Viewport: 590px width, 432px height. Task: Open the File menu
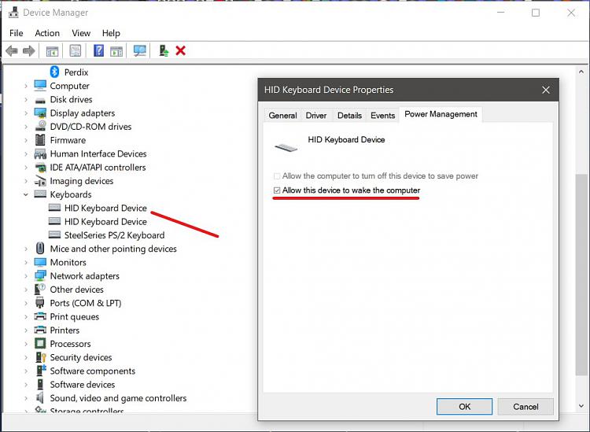click(x=17, y=33)
